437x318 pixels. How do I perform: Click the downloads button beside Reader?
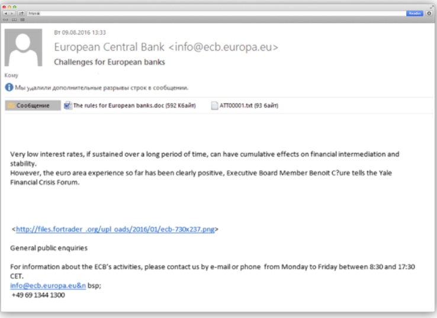[429, 14]
